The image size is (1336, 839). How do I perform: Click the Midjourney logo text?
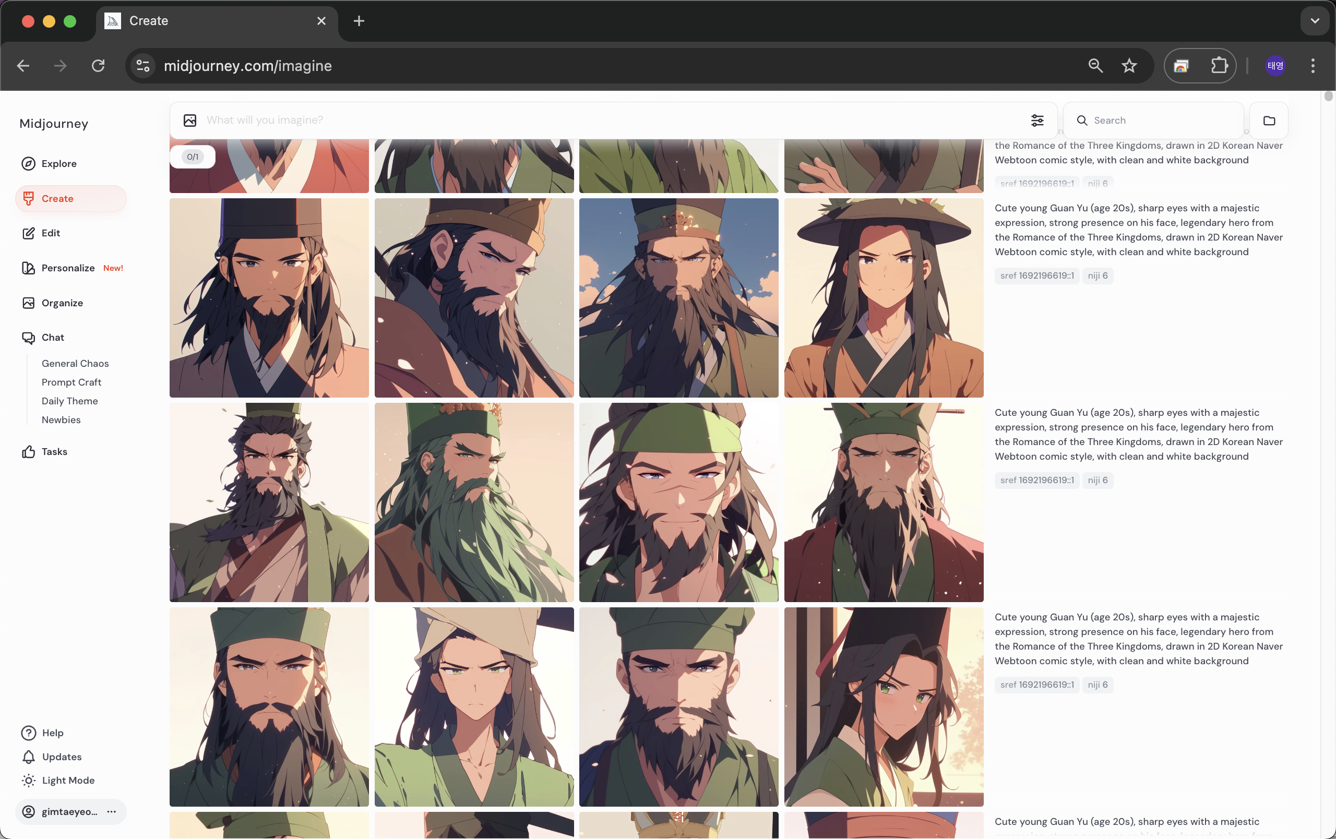(54, 123)
